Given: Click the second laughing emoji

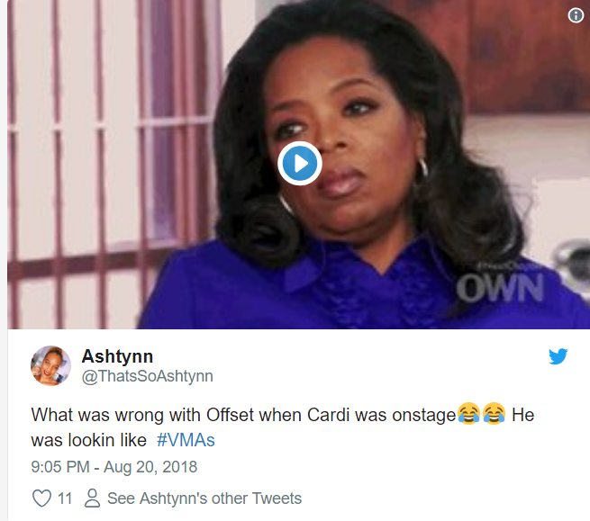Looking at the screenshot, I should (x=494, y=414).
